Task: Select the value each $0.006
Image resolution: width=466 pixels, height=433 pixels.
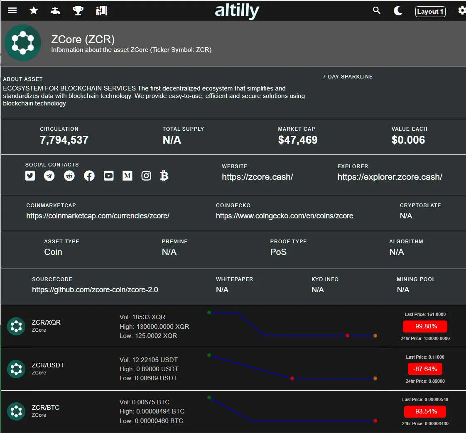Action: pos(408,140)
